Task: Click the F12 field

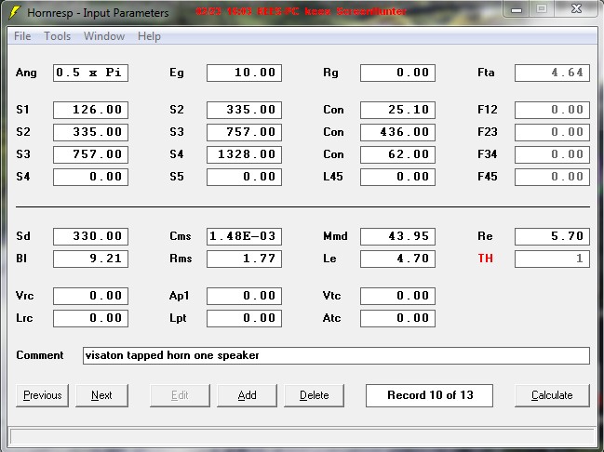Action: coord(552,110)
